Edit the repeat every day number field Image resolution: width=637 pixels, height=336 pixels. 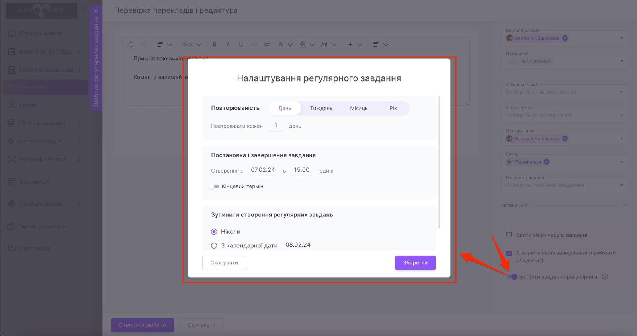pos(276,126)
